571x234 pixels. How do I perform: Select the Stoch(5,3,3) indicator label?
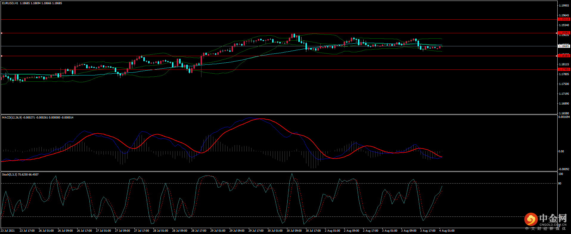(10, 175)
